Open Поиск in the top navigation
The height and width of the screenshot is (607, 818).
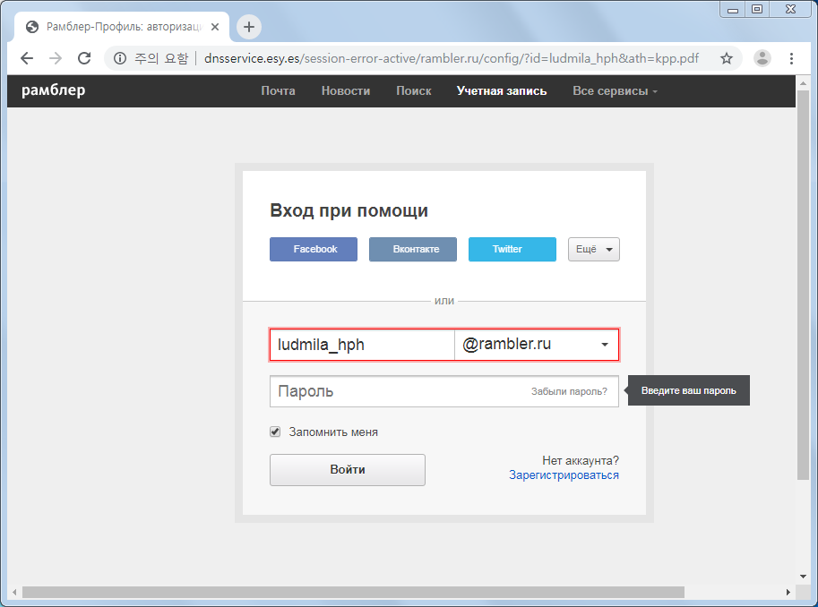(414, 90)
